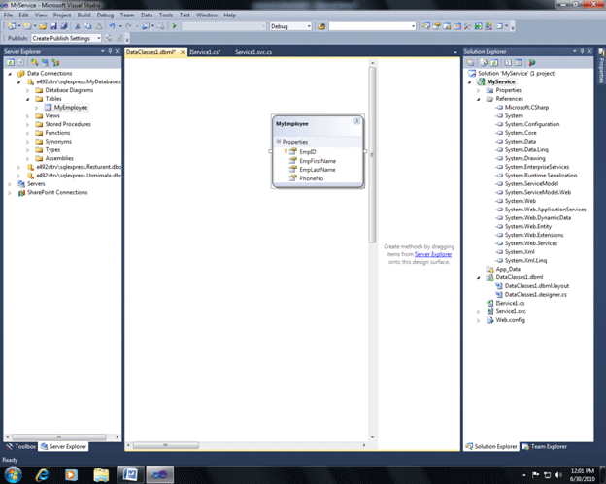Open the Windows Start menu
This screenshot has width=606, height=484.
(x=14, y=474)
